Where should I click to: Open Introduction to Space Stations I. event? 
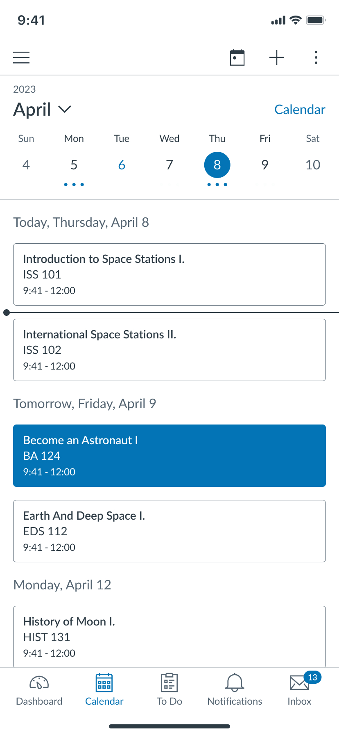169,274
